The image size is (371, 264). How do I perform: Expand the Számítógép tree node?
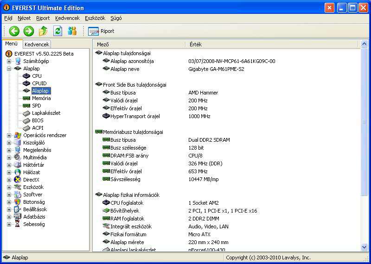click(9, 61)
